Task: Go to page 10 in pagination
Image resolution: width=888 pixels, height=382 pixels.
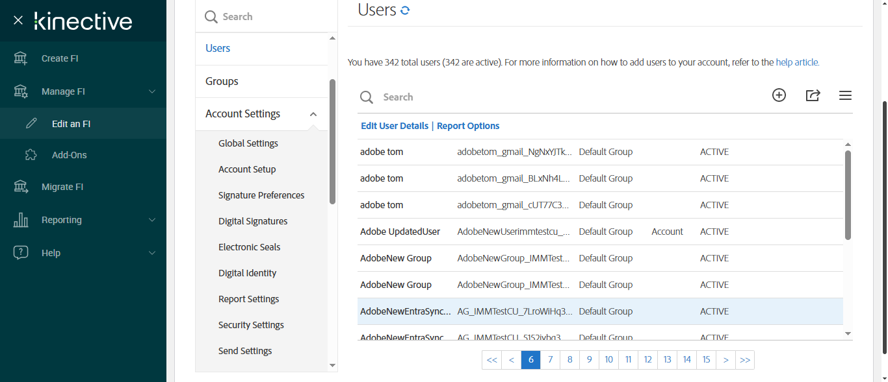Action: click(x=608, y=360)
